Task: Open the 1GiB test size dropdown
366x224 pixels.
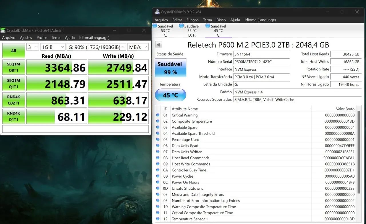Action: click(x=53, y=47)
